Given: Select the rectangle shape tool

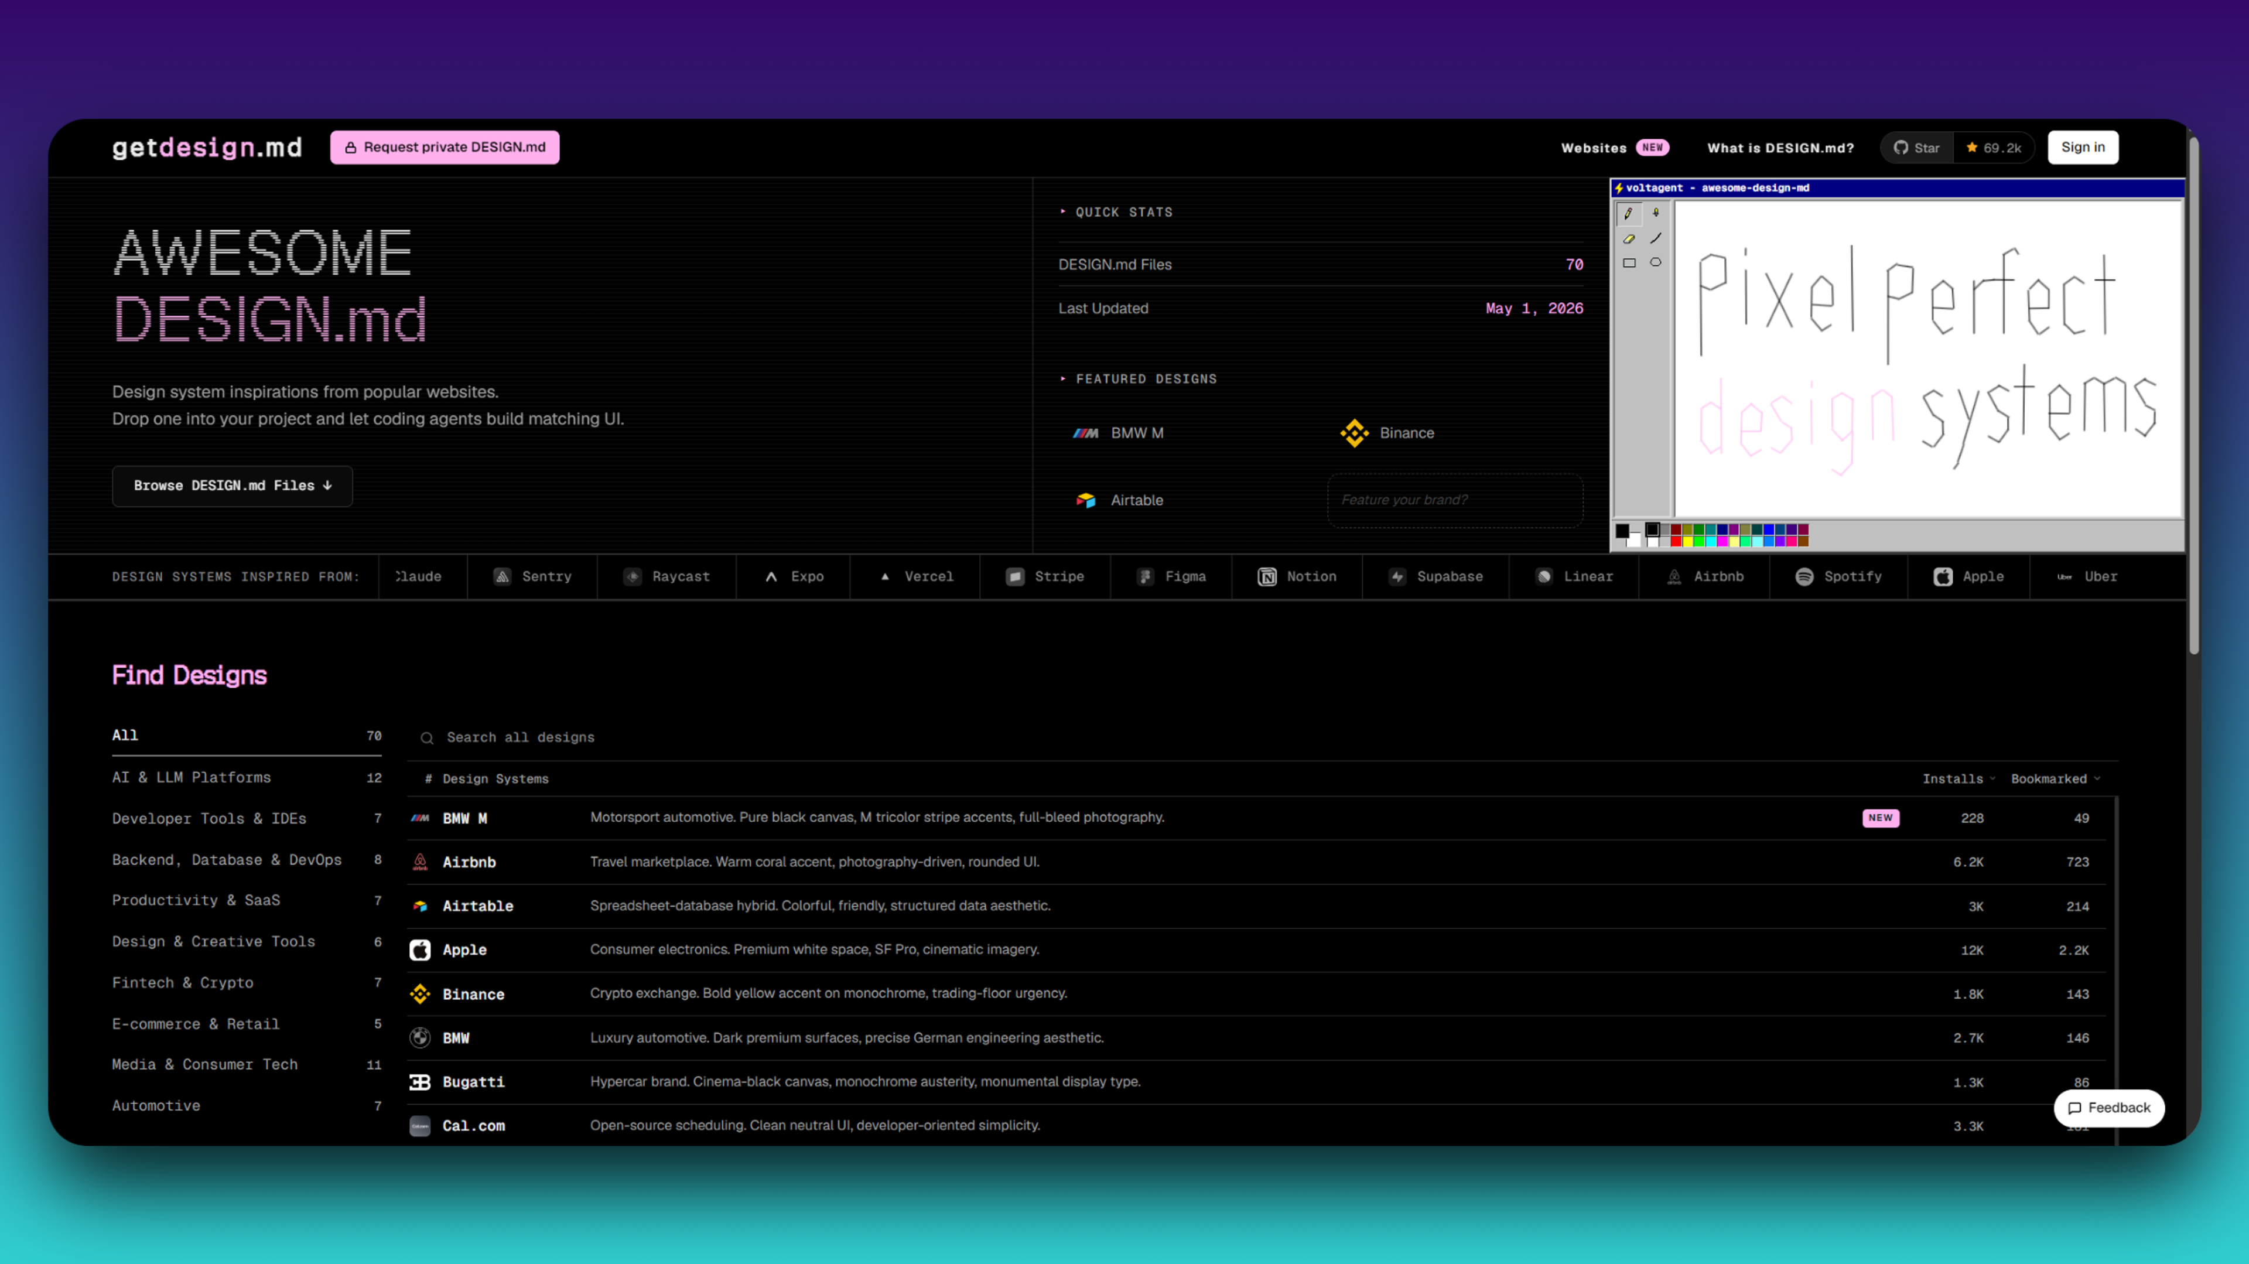Looking at the screenshot, I should [x=1629, y=263].
